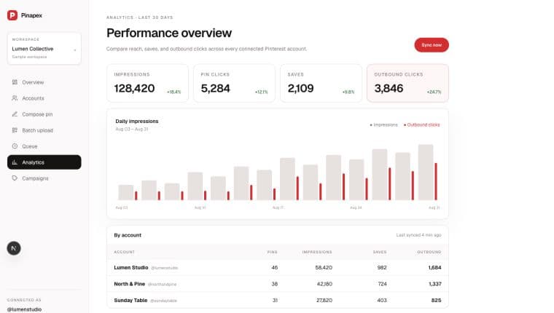Click the 42,180 impressions cell
The width and height of the screenshot is (554, 313).
(x=324, y=284)
